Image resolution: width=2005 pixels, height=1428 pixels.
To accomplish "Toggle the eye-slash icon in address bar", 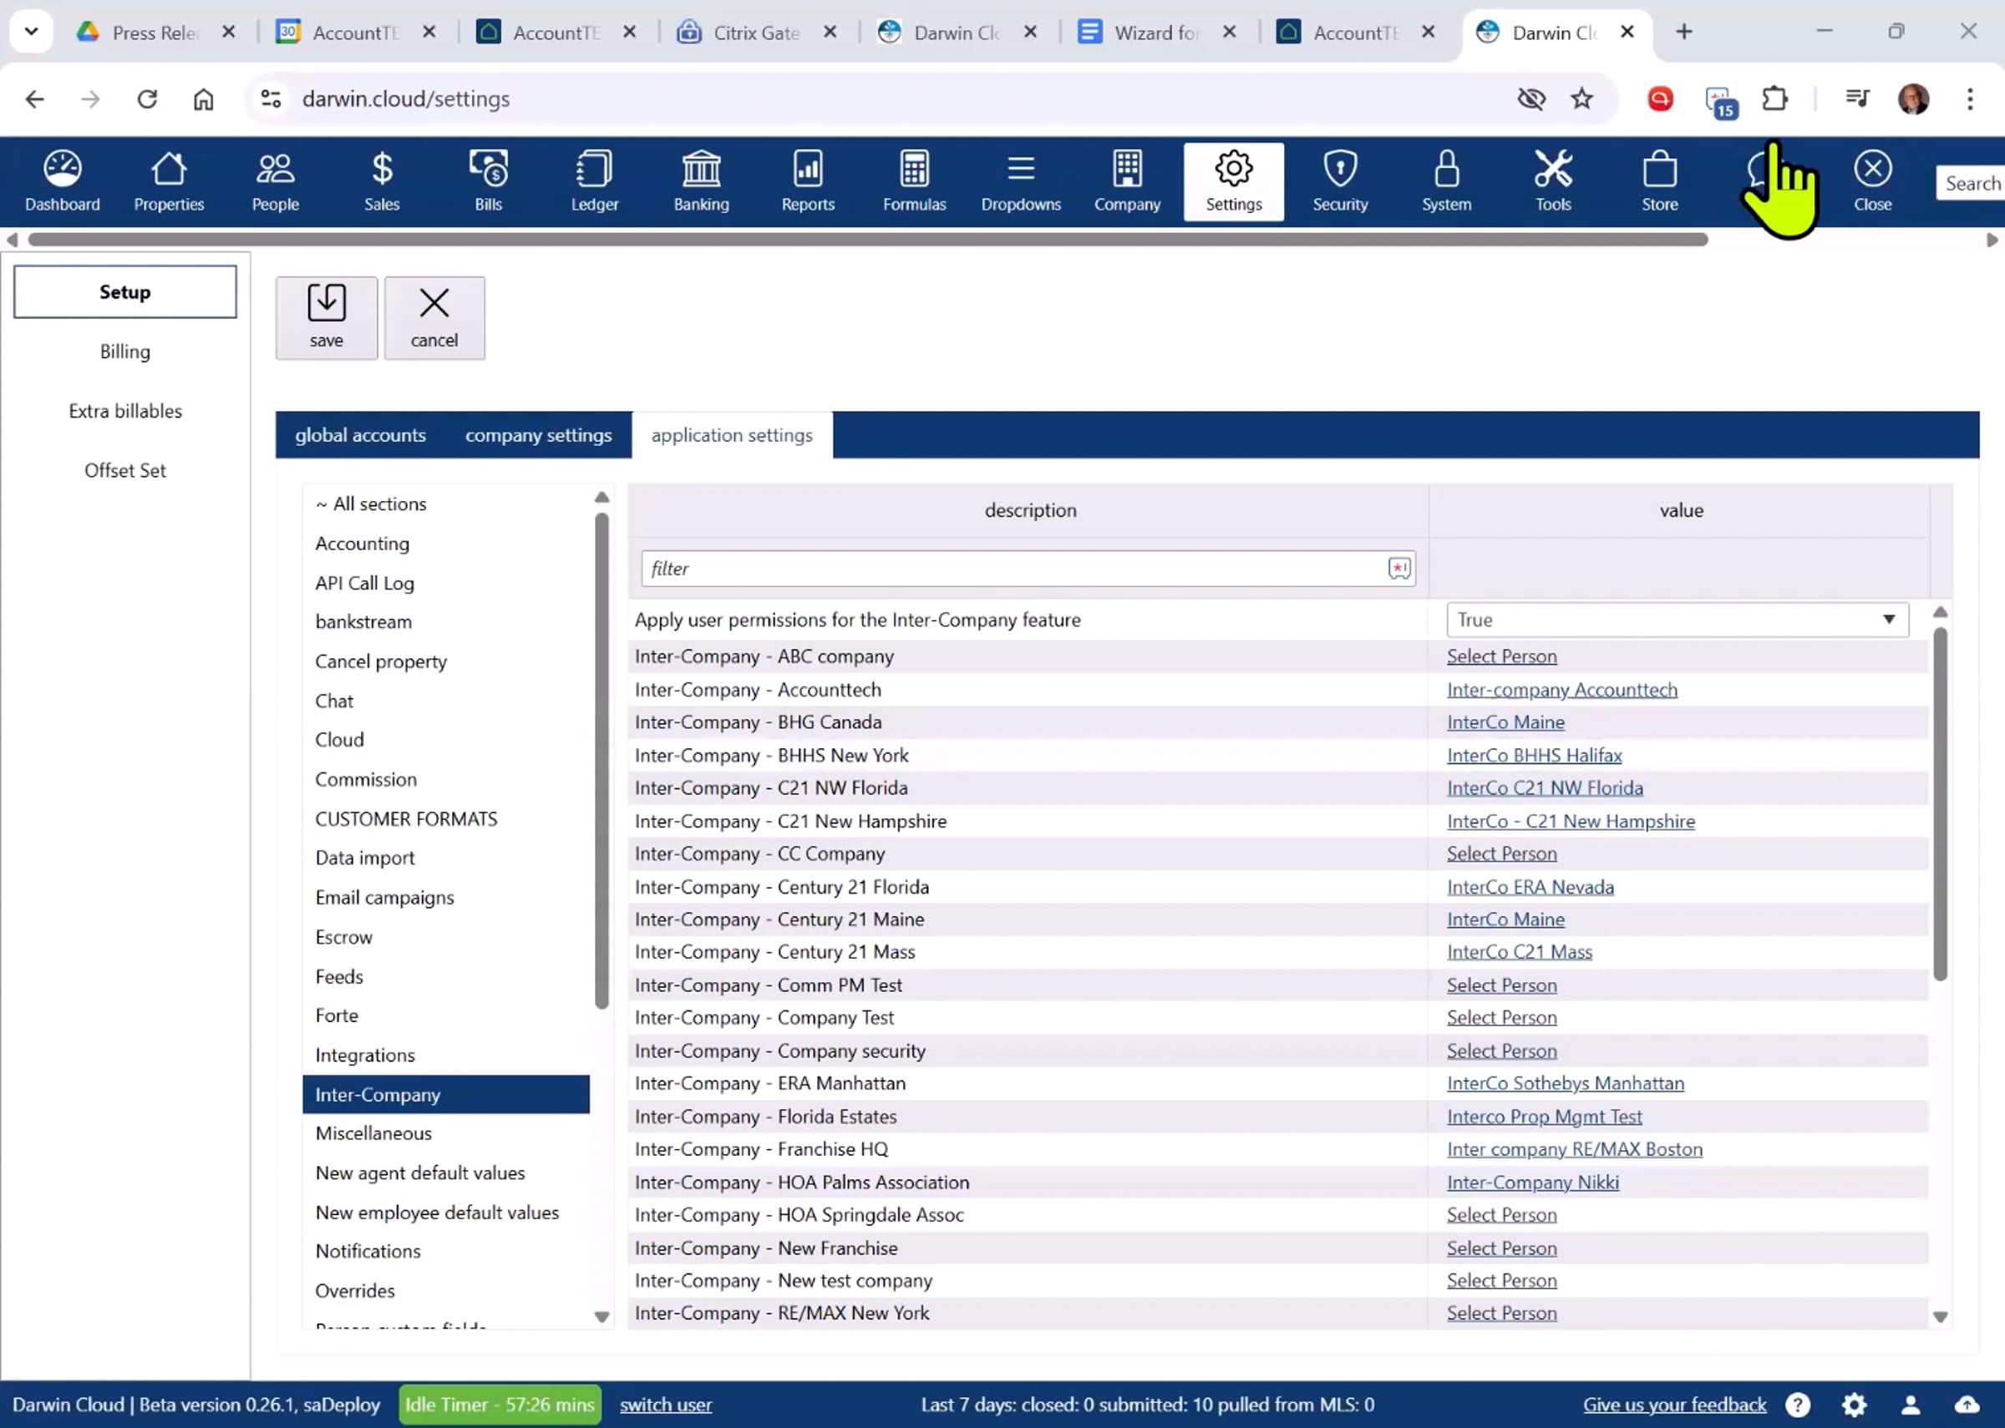I will [x=1531, y=99].
